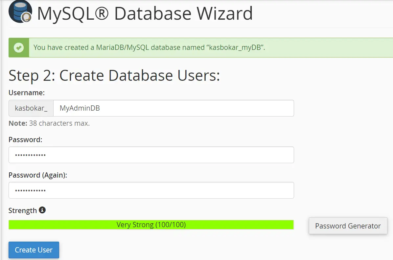Open the Password Generator
This screenshot has height=260, width=393.
pos(348,226)
